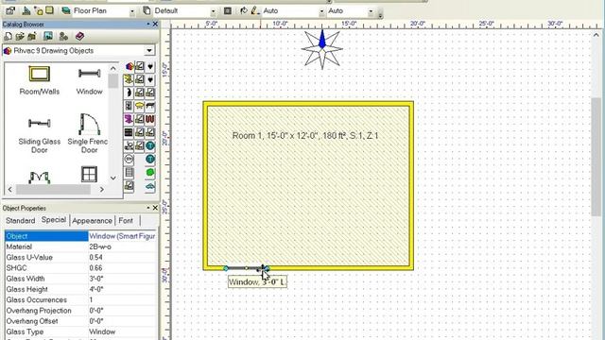This screenshot has height=340, width=605.
Task: Click the Glass Width value cell
Action: tap(122, 279)
